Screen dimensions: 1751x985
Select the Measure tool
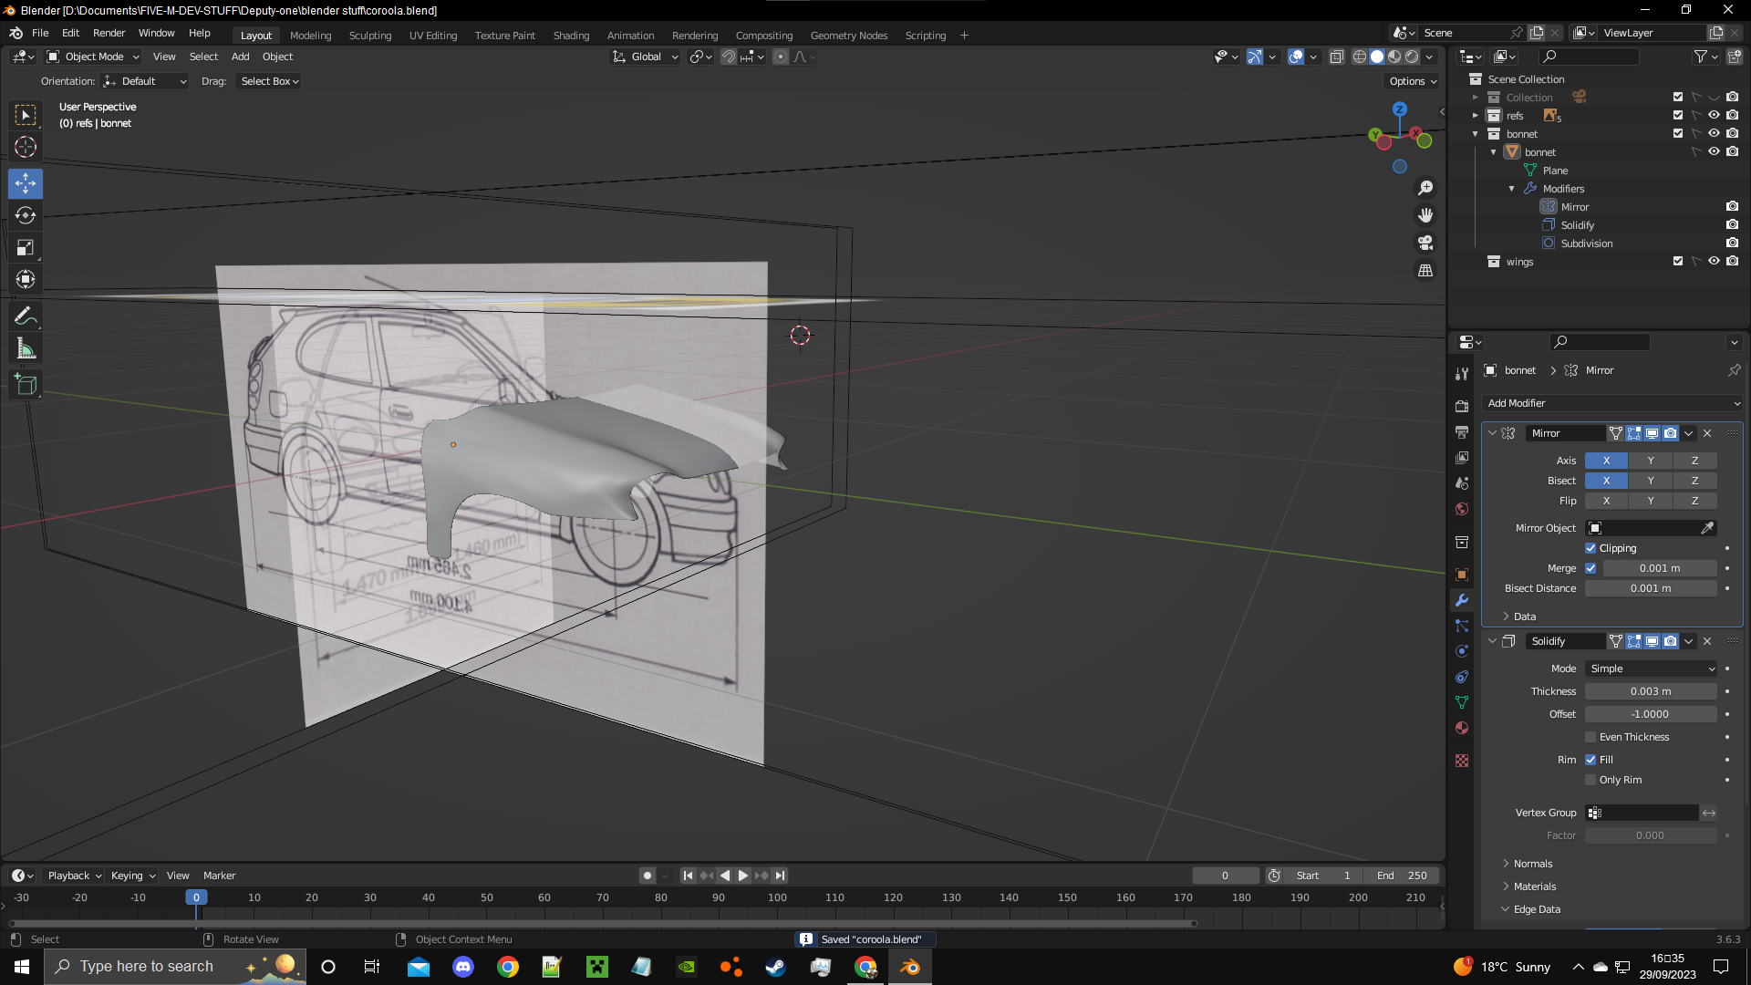26,348
